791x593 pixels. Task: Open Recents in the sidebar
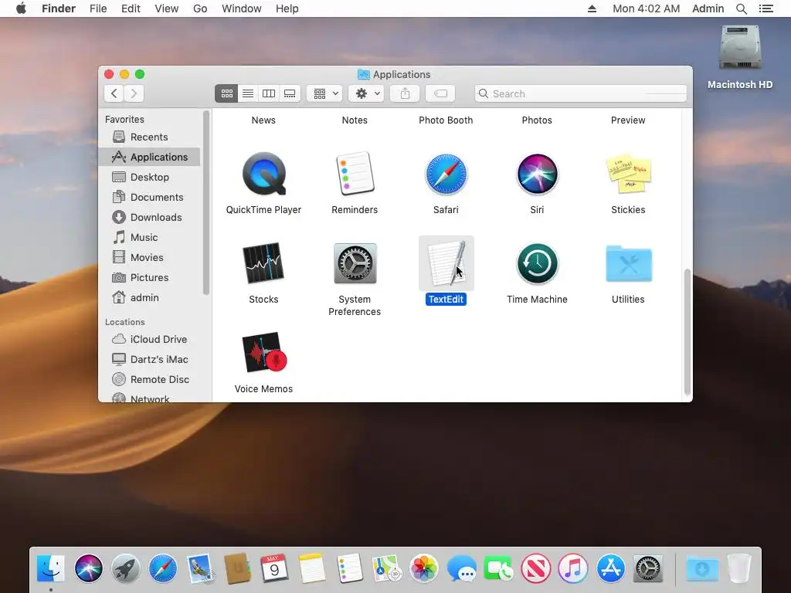click(x=150, y=137)
